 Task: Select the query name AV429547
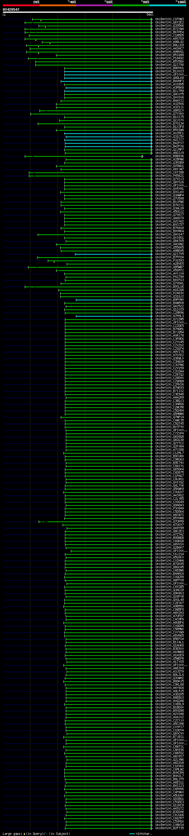(11, 9)
